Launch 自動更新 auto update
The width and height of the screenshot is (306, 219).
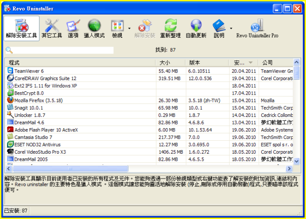(x=196, y=29)
